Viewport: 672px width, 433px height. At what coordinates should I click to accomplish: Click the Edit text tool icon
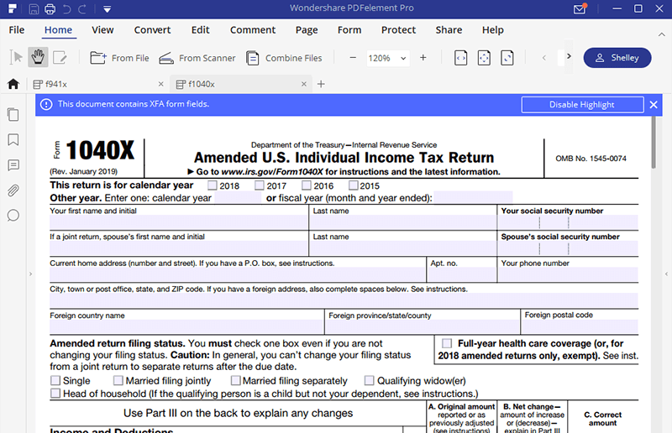point(60,58)
